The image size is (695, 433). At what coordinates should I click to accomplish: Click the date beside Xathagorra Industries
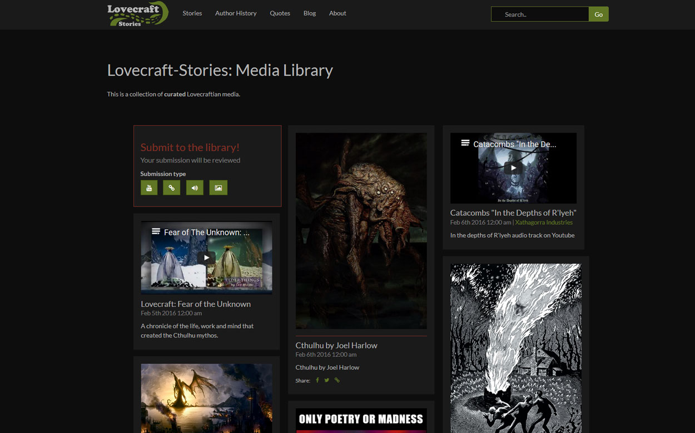point(480,222)
